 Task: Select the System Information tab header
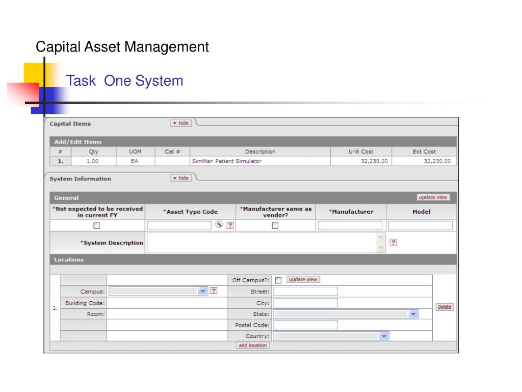[80, 179]
